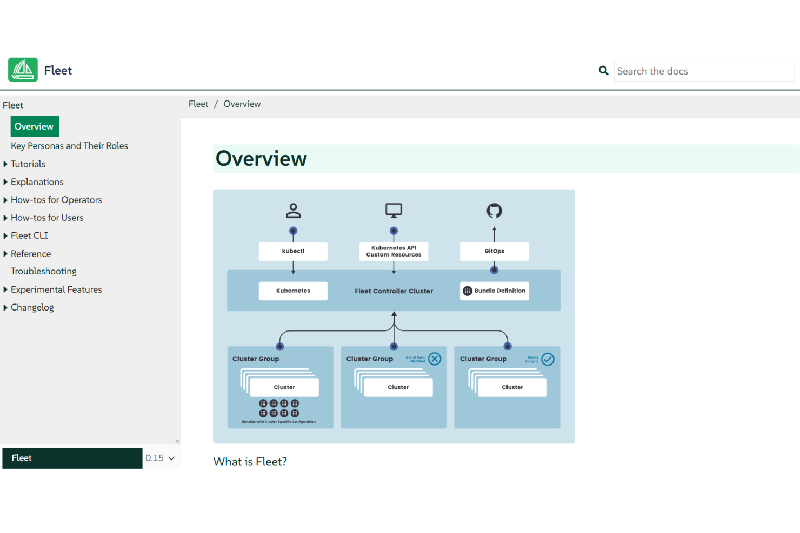Click the Fleet breadcrumb link
Screen dimensions: 800x533
198,104
